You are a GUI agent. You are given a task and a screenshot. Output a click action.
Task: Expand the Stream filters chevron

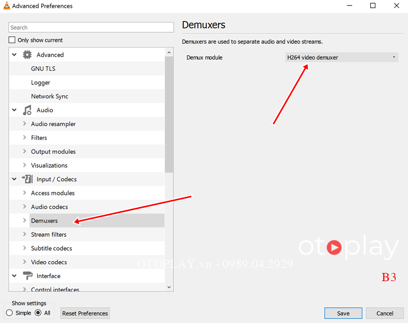pyautogui.click(x=24, y=234)
